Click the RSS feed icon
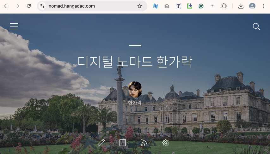 click(x=144, y=143)
